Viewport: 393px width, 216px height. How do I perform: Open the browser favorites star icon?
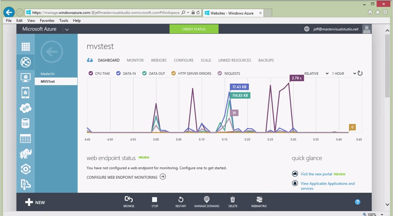[x=378, y=12]
